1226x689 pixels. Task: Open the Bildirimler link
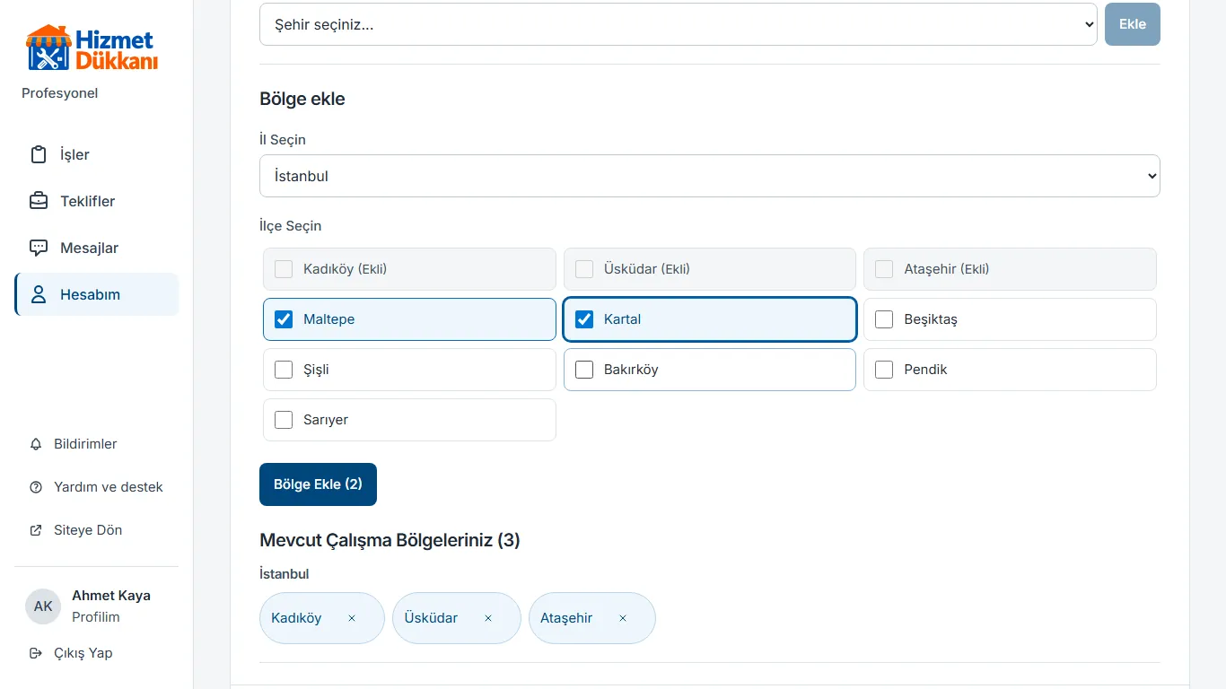click(97, 444)
